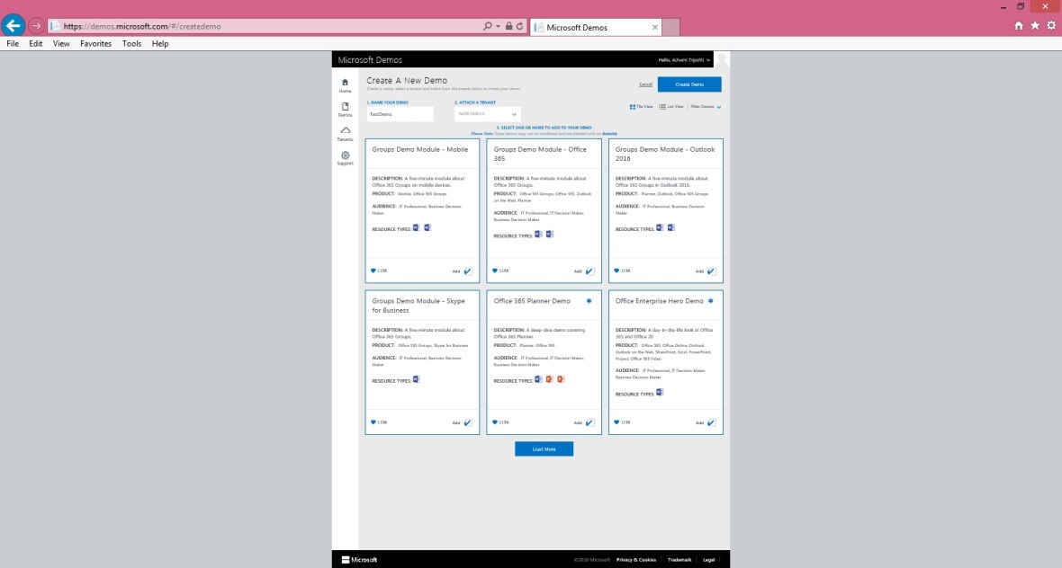Check Add box for Office 365 Planner Demo
This screenshot has width=1062, height=568.
(x=589, y=422)
